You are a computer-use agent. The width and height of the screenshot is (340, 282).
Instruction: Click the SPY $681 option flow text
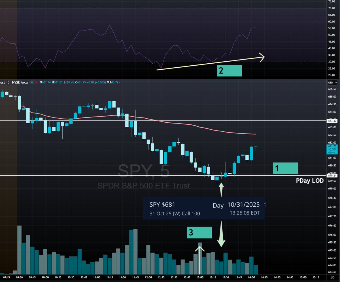(162, 204)
